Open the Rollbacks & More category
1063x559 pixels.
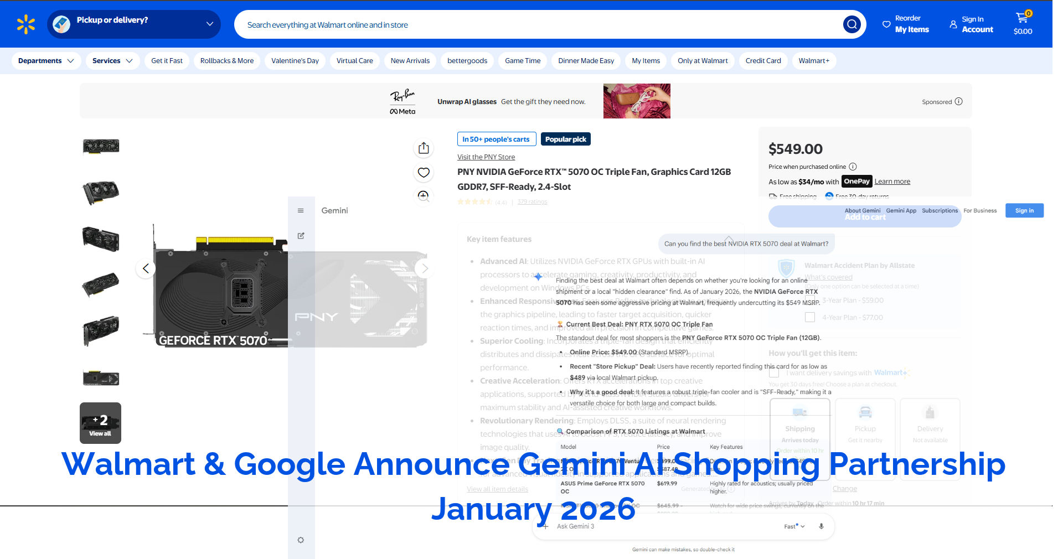(x=227, y=61)
